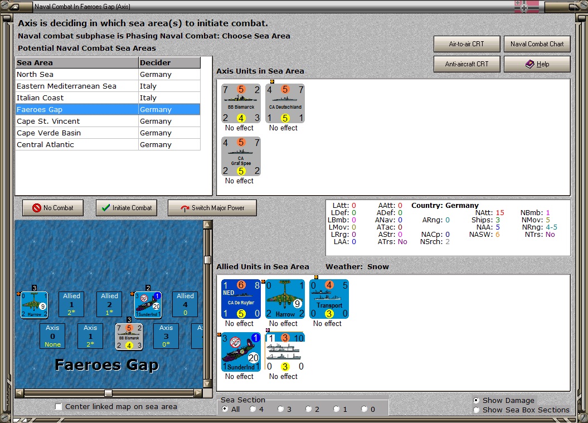Click the Allied sea box 2 on map
This screenshot has width=588, height=423.
pyautogui.click(x=109, y=304)
